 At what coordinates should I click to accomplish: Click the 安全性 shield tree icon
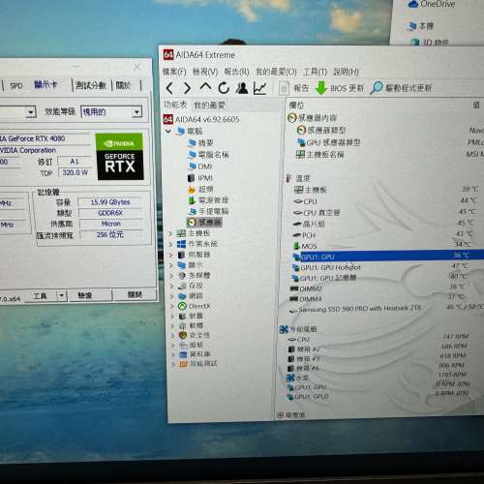183,335
